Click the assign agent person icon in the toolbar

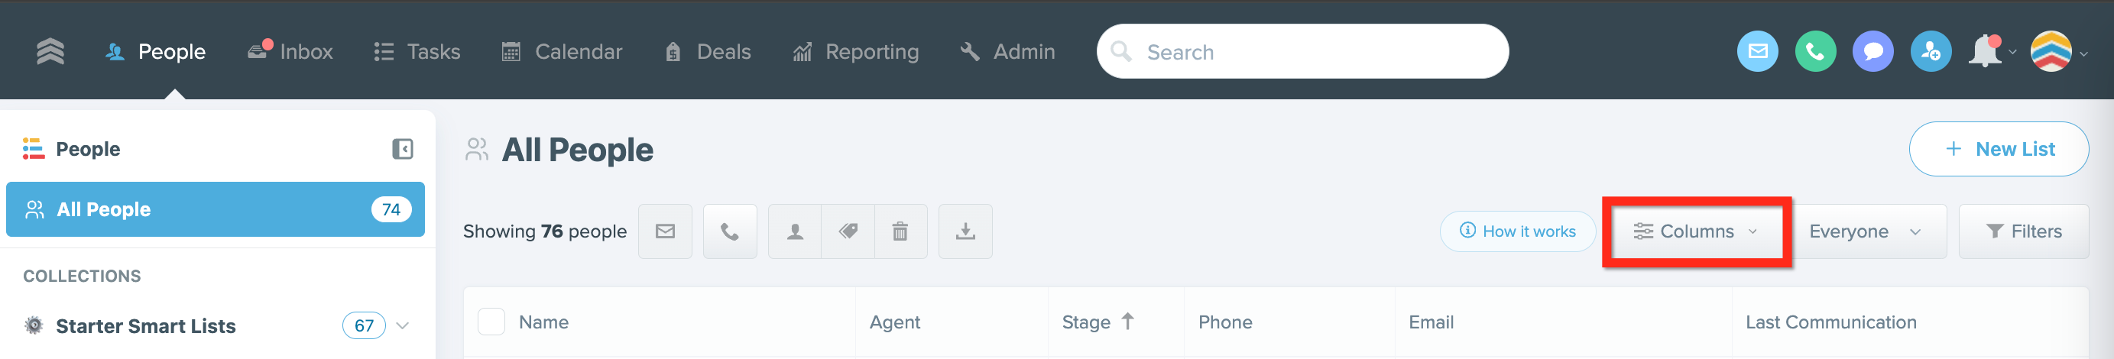coord(794,231)
